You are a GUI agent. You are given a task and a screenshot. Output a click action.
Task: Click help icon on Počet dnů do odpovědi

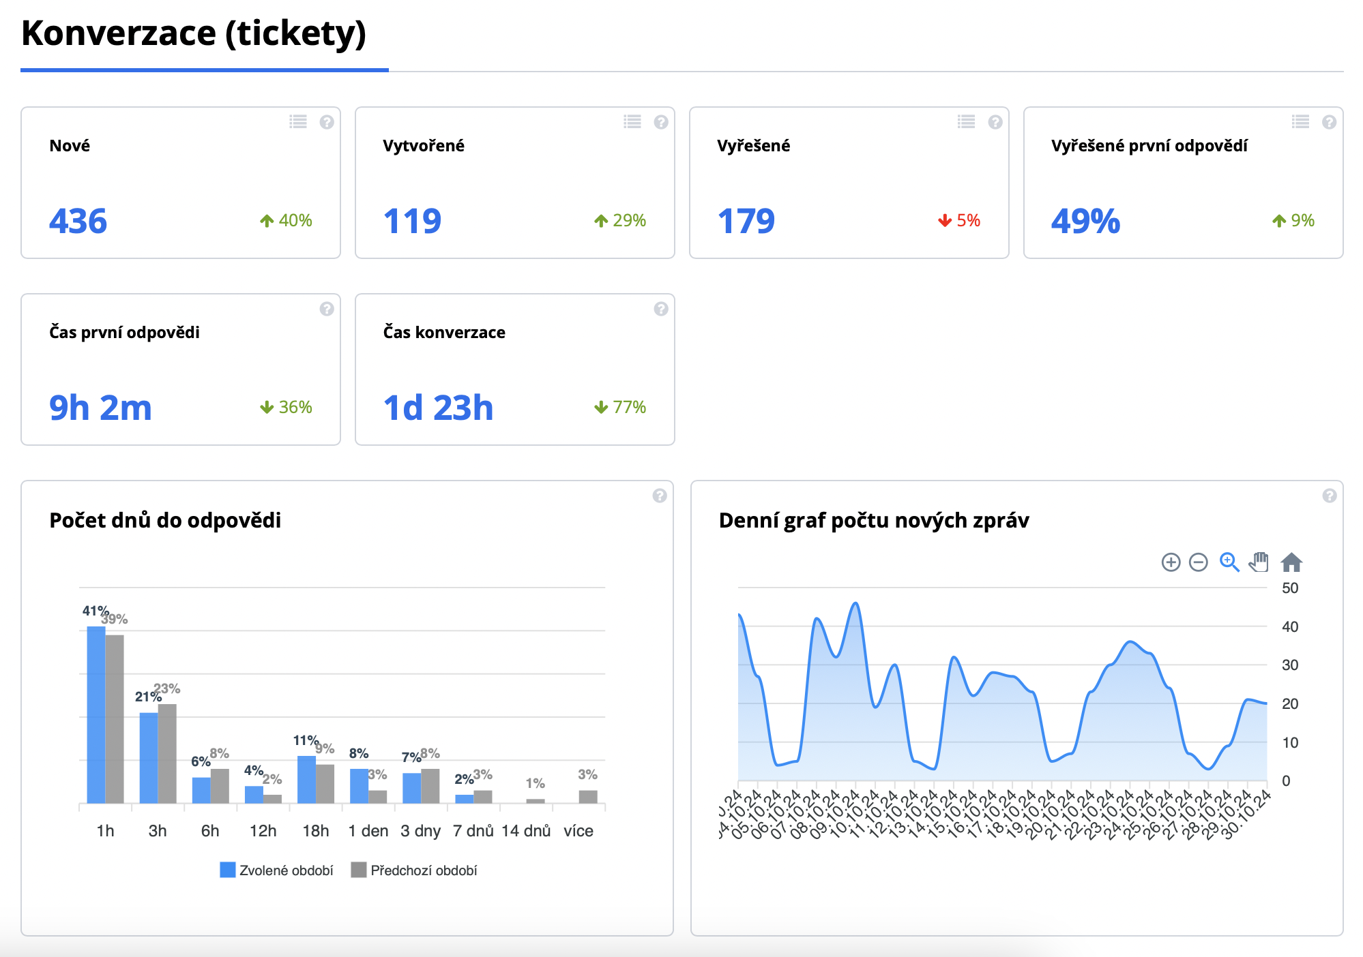pyautogui.click(x=660, y=496)
